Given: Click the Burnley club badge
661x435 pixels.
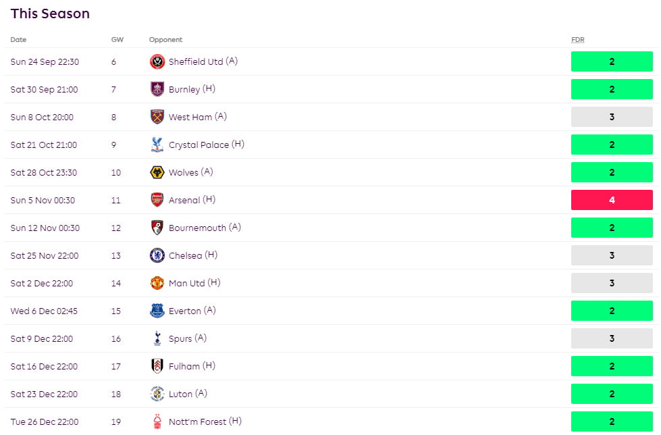Looking at the screenshot, I should [x=157, y=89].
